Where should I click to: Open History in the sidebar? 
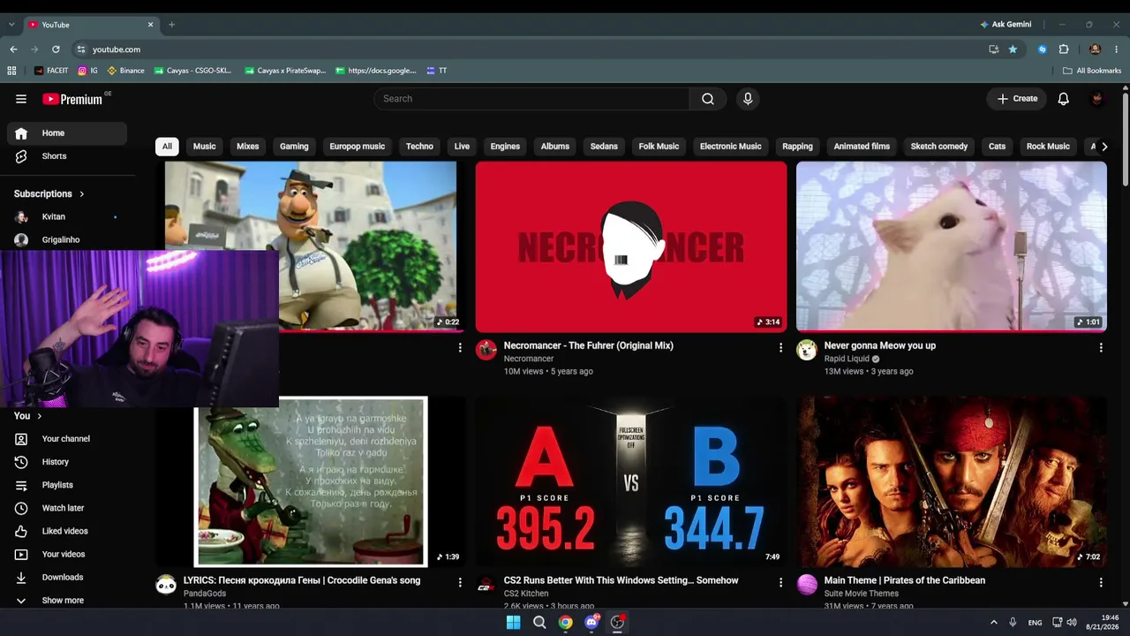(67, 462)
